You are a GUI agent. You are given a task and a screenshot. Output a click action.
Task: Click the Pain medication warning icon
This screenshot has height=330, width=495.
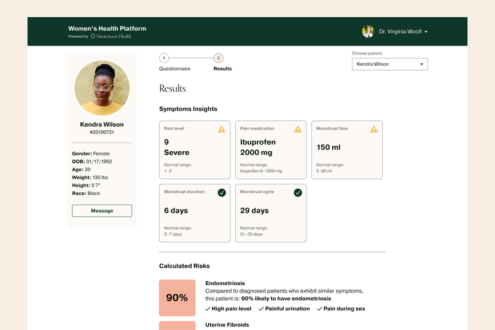(x=298, y=129)
